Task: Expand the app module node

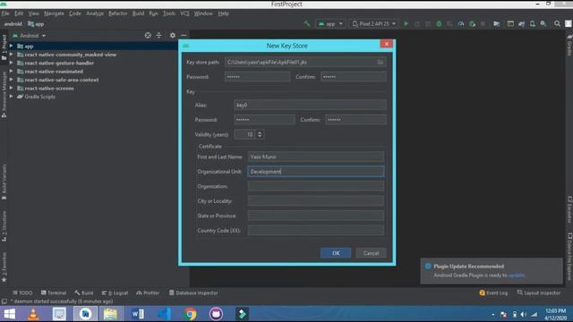Action: click(11, 46)
